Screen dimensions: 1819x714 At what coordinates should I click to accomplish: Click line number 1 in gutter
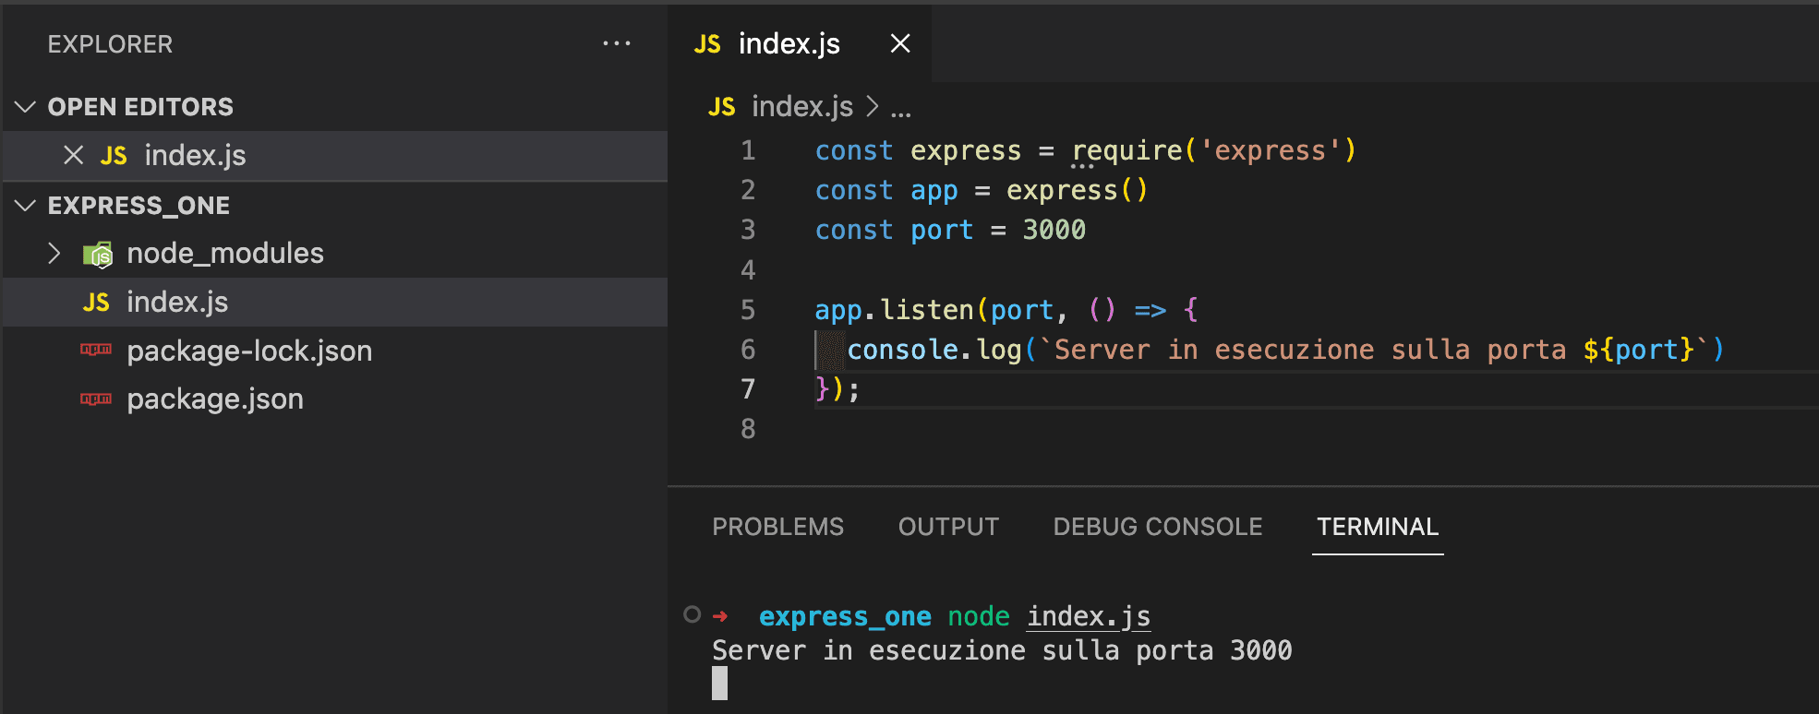748,150
